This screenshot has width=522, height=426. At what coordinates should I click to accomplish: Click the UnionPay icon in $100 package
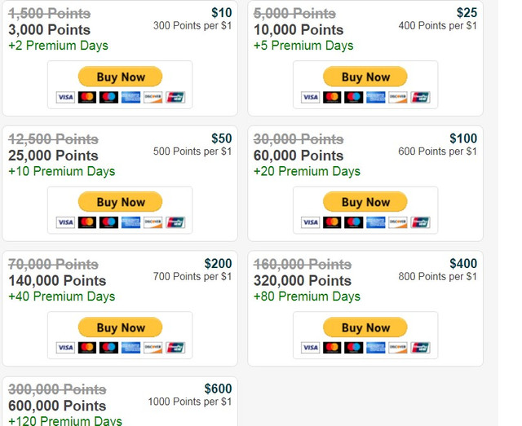tap(420, 222)
